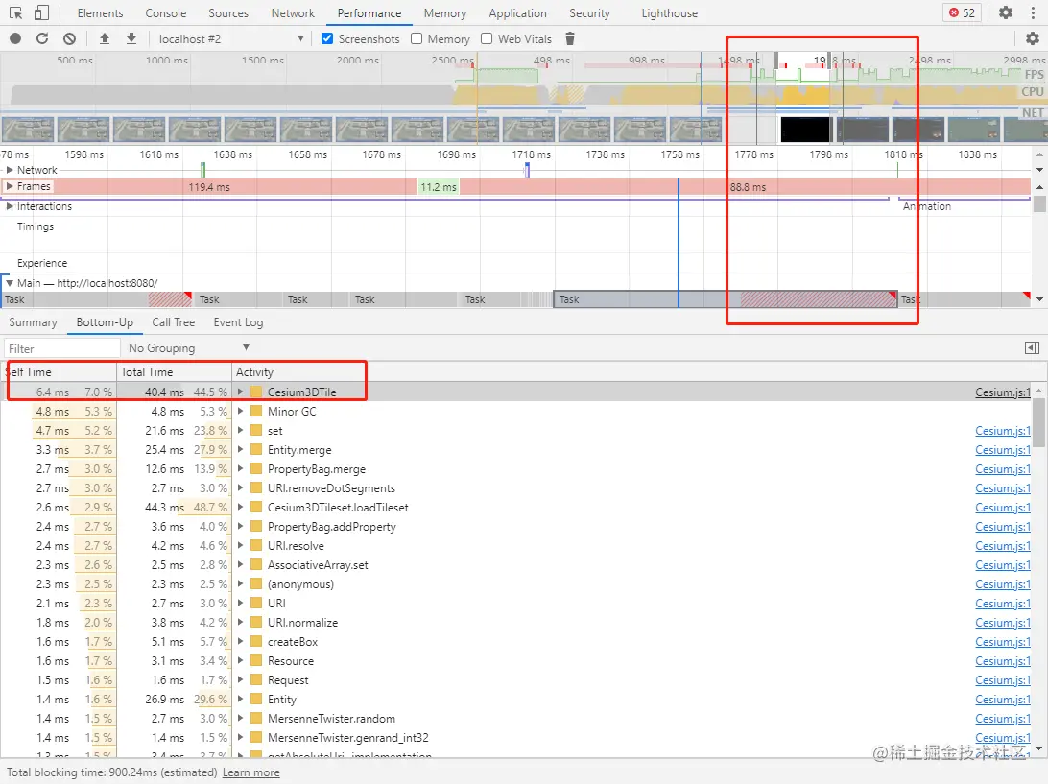Click the reload and profile icon
This screenshot has width=1048, height=784.
[42, 38]
